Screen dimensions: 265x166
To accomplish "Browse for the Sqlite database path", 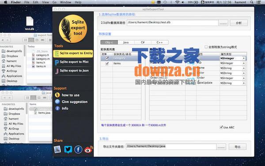I will tap(223, 23).
